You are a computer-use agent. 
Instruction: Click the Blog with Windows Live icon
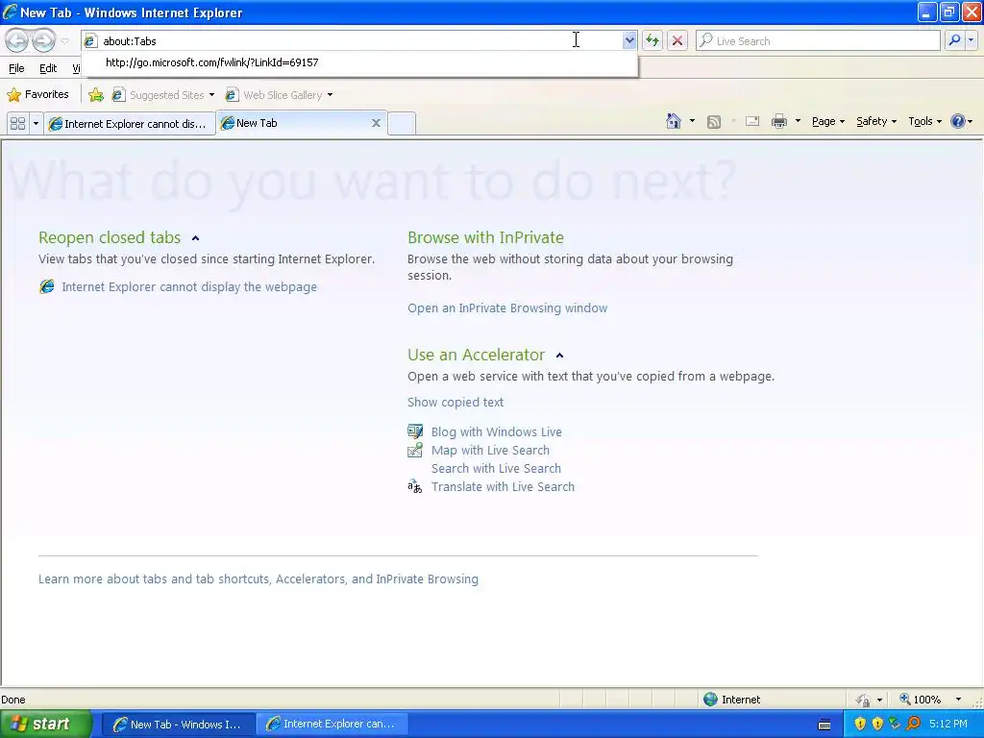click(415, 431)
